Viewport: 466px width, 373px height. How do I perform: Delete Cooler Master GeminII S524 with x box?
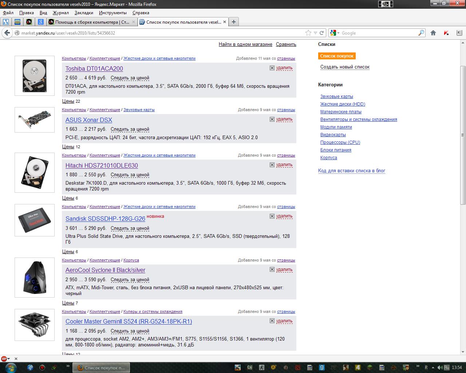point(272,321)
